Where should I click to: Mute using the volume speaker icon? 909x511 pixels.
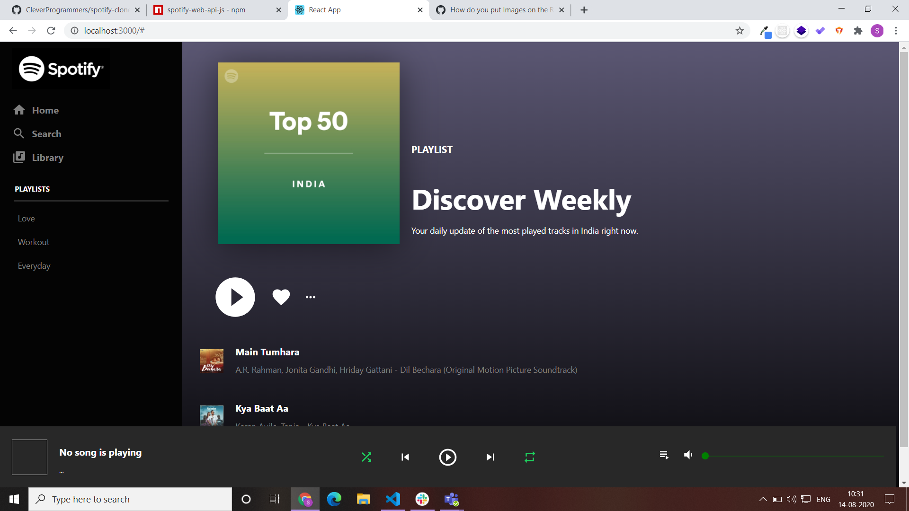pos(688,455)
